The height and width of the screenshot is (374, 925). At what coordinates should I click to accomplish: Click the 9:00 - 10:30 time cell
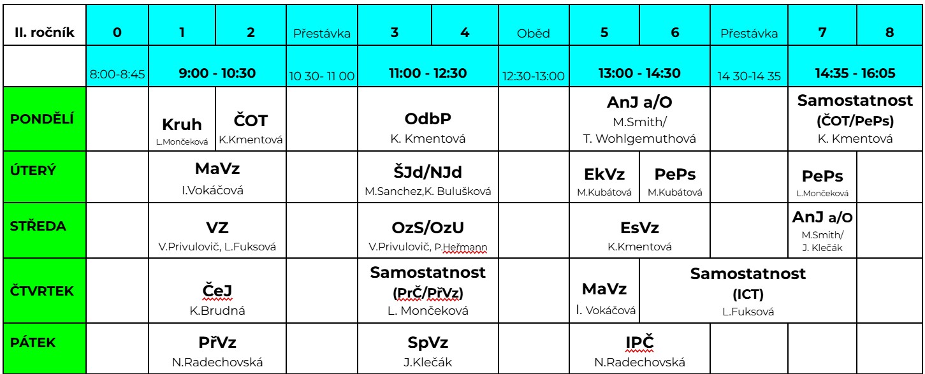tap(217, 75)
